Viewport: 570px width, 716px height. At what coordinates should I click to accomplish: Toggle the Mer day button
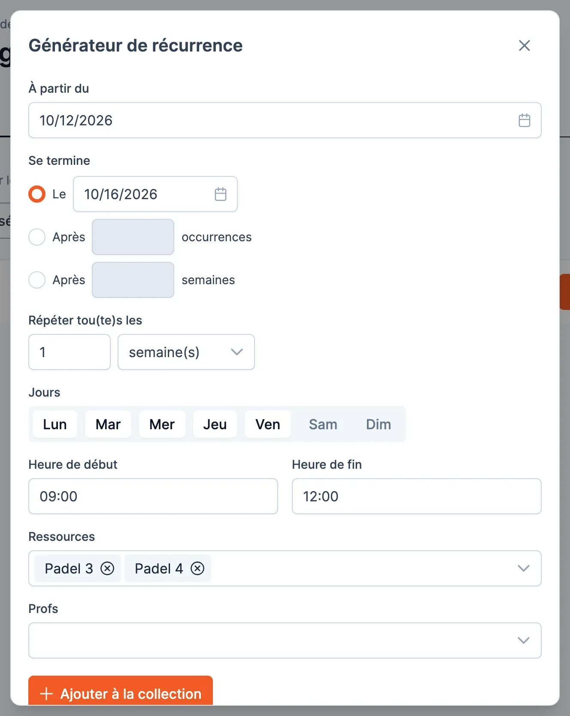pyautogui.click(x=162, y=424)
